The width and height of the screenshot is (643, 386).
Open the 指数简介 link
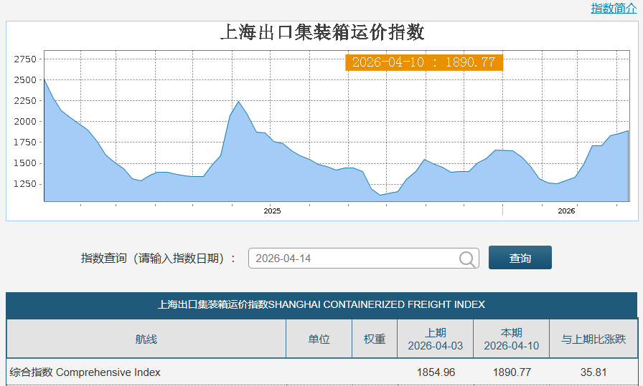coord(613,9)
